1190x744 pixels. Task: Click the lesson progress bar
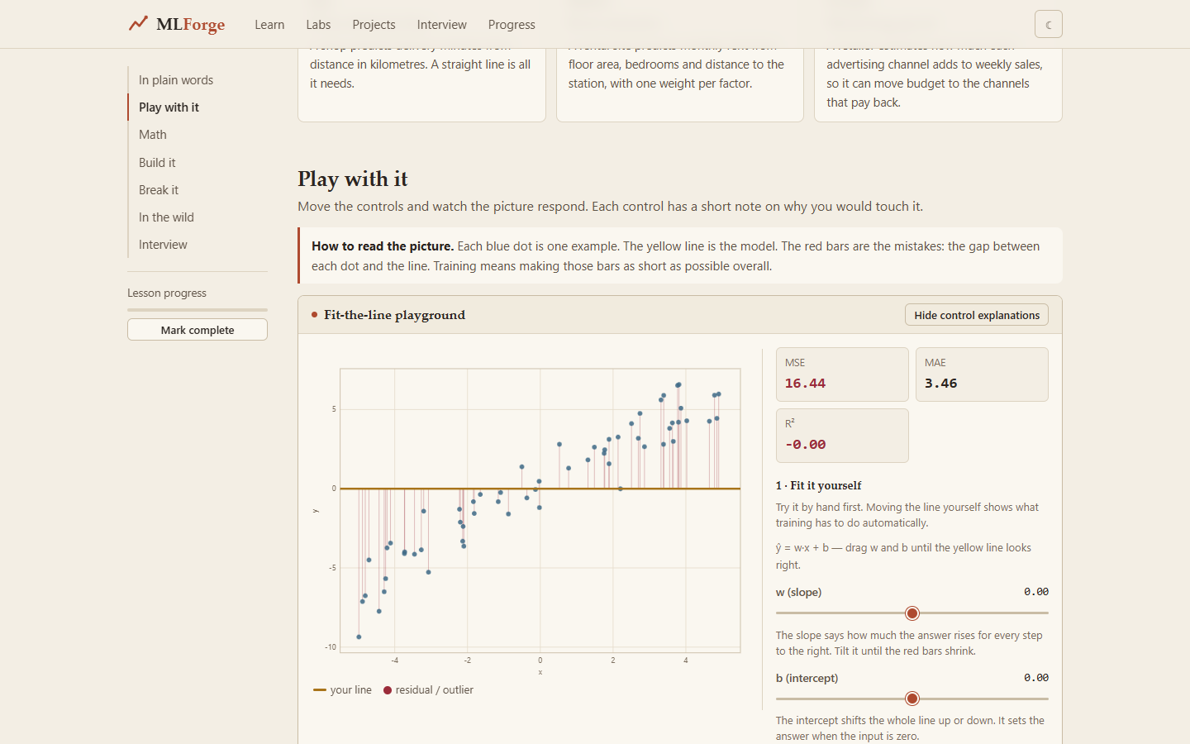(198, 310)
